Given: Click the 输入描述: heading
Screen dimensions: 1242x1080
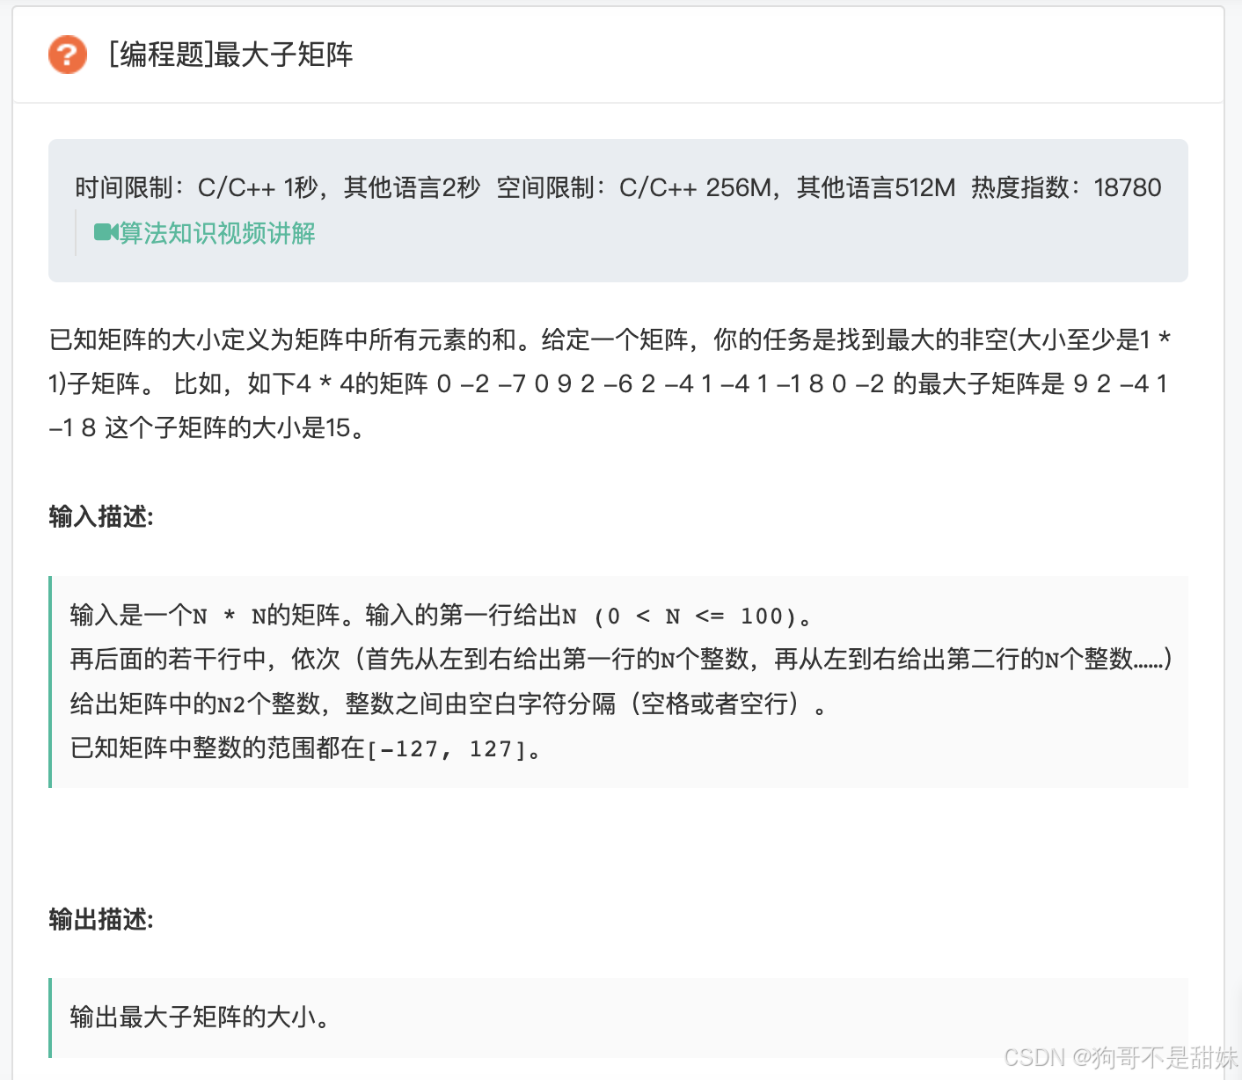Looking at the screenshot, I should click(101, 516).
